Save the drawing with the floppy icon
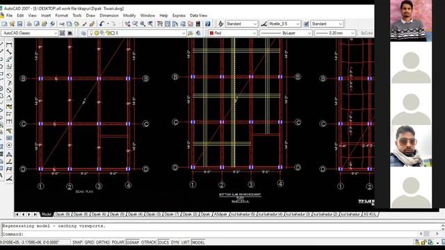Screen dimensions: 445x250 point(19,24)
